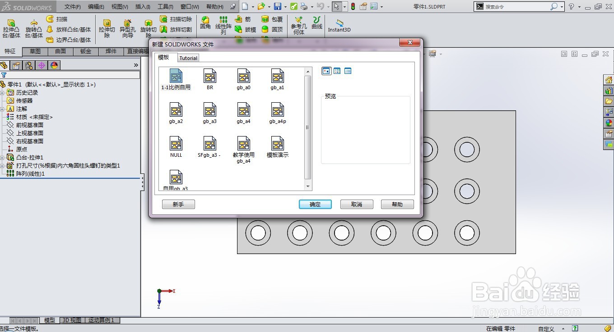This screenshot has height=332, width=614.
Task: Expand the manager tabs chevron »
Action: 136,65
